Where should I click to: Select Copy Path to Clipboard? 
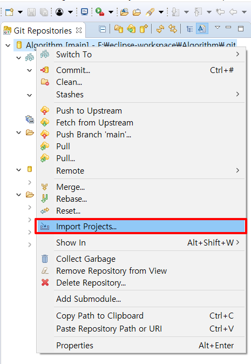141,316
